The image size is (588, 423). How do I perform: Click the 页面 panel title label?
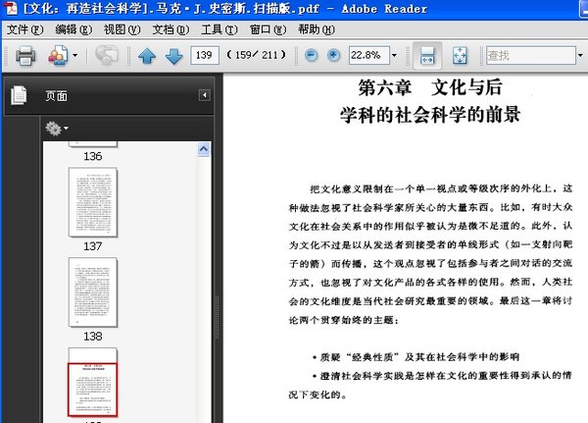[56, 96]
